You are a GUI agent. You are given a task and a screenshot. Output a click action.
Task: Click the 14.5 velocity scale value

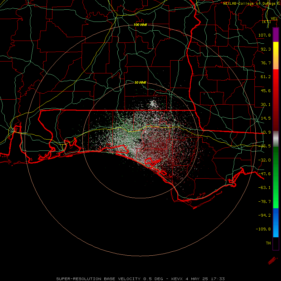tap(266, 118)
